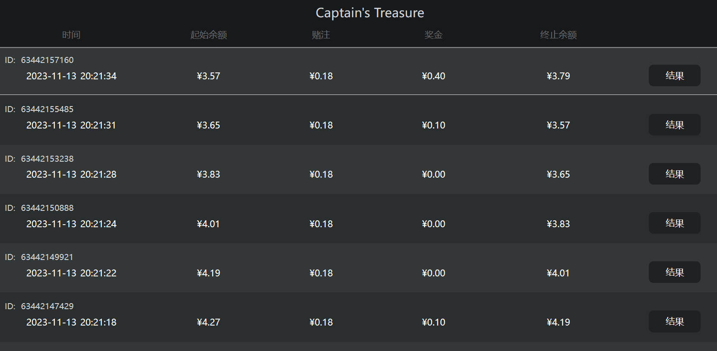Show 结果 for bet ID 63442147429
This screenshot has height=351, width=717.
[x=674, y=321]
